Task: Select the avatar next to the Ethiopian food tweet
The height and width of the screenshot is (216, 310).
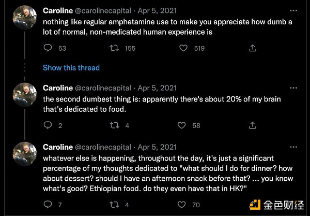Action: point(23,153)
